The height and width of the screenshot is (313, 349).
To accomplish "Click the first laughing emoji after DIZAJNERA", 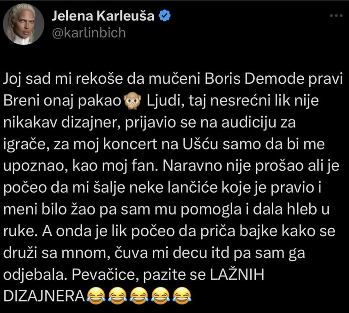I will tap(96, 296).
